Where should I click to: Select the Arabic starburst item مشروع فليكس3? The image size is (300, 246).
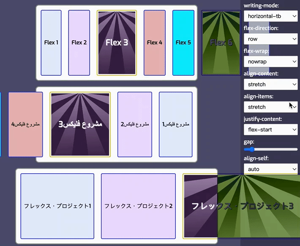(80, 124)
